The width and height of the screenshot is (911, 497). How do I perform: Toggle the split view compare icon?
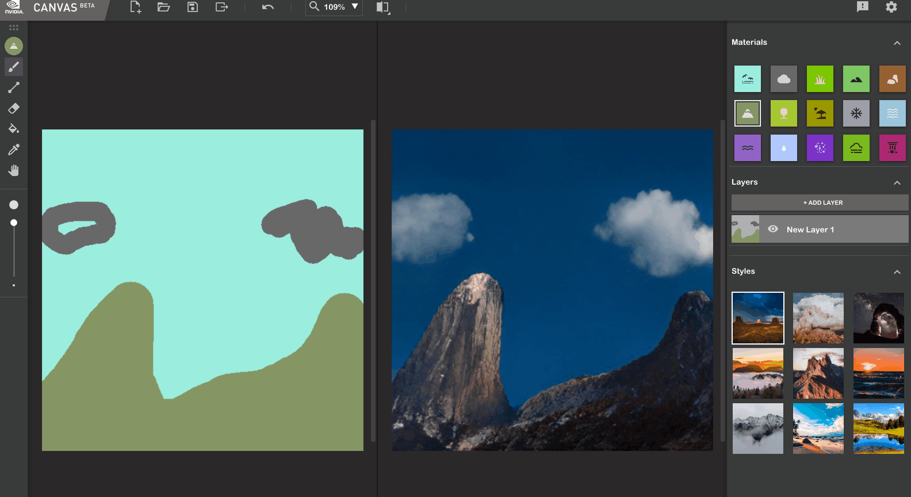382,7
